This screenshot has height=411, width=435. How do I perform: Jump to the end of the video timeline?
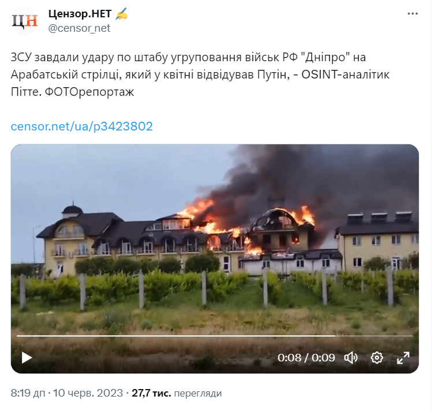(412, 336)
